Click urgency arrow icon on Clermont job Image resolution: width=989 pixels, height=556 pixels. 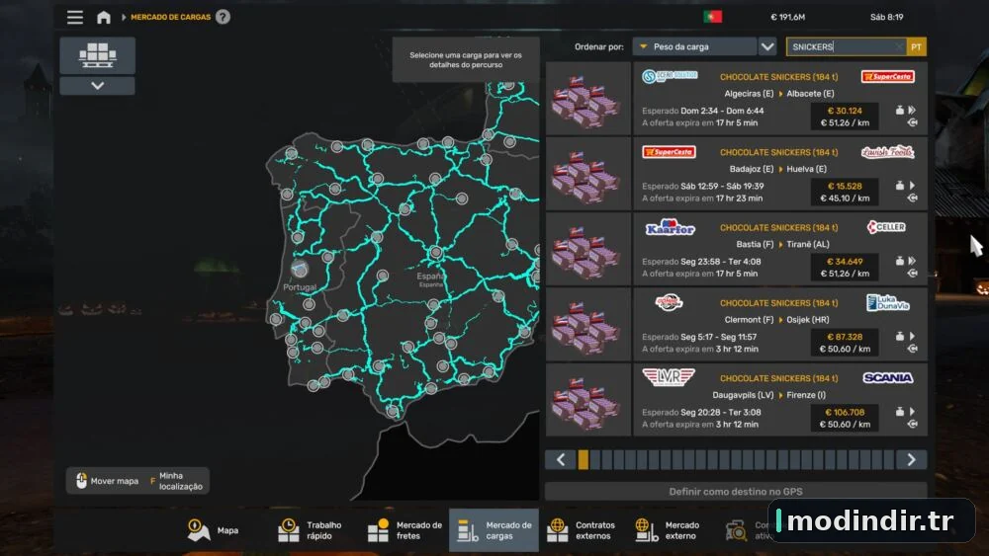pos(912,336)
